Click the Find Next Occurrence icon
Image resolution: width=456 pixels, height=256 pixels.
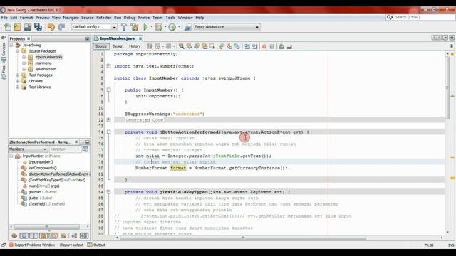tap(197, 46)
